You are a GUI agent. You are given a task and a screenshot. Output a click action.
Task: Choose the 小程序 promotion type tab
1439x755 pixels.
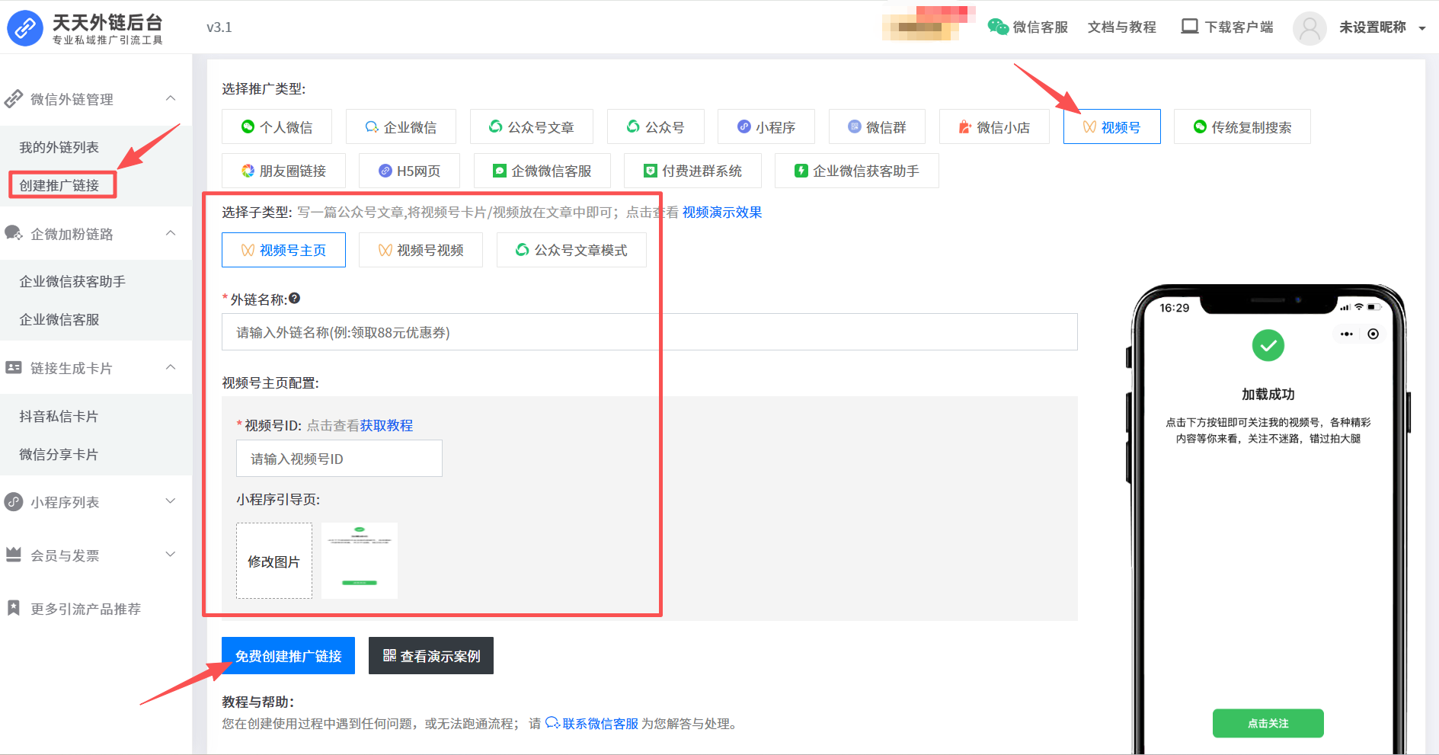766,126
